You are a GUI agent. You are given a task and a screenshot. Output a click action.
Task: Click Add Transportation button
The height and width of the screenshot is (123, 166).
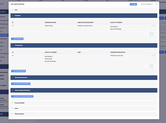(18, 71)
